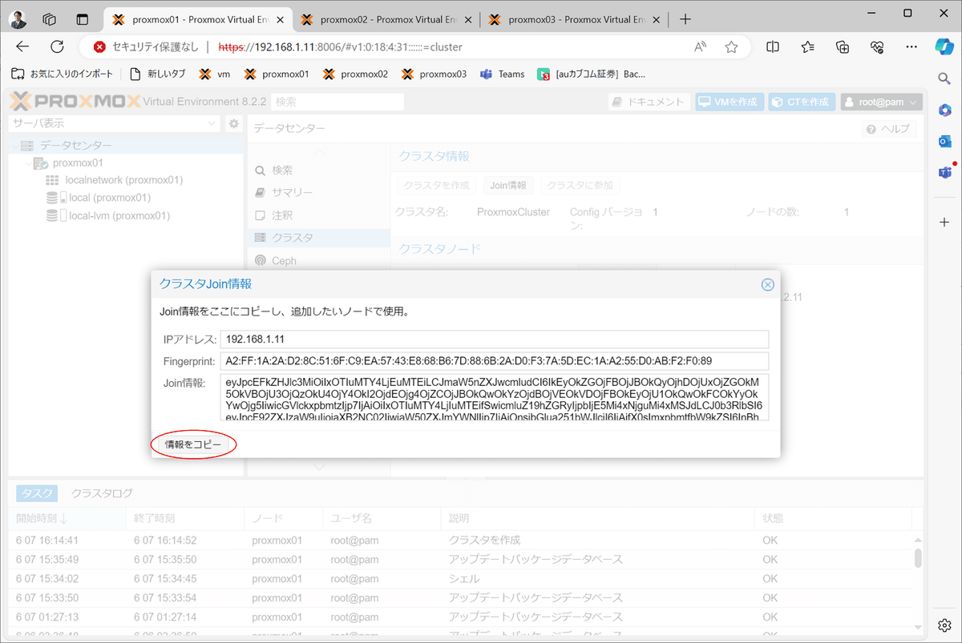Click the クラスタを作成 button

pyautogui.click(x=436, y=185)
